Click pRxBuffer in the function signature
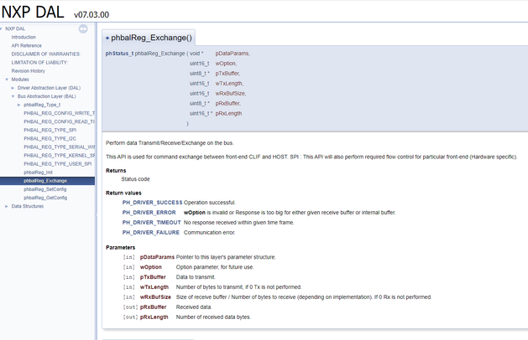Screen dimensions: 528x340 click(x=228, y=104)
